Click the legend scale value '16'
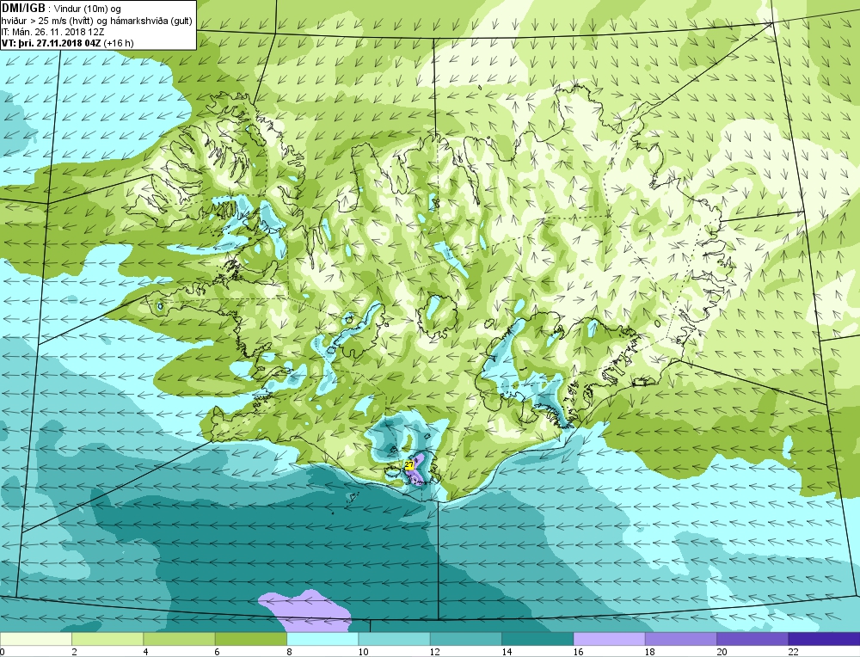The image size is (860, 657). (578, 652)
